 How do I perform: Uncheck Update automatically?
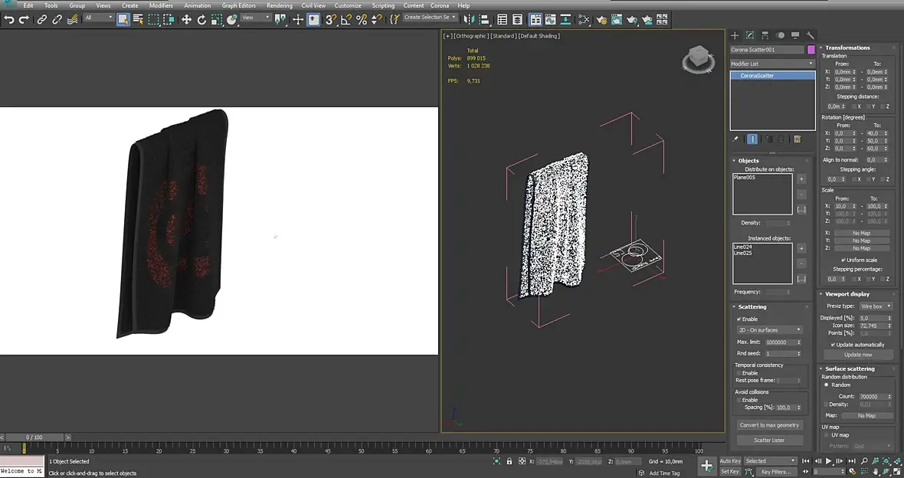pos(834,345)
